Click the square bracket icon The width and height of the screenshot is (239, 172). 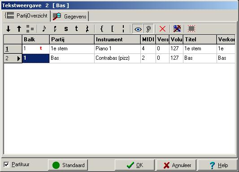pyautogui.click(x=113, y=29)
